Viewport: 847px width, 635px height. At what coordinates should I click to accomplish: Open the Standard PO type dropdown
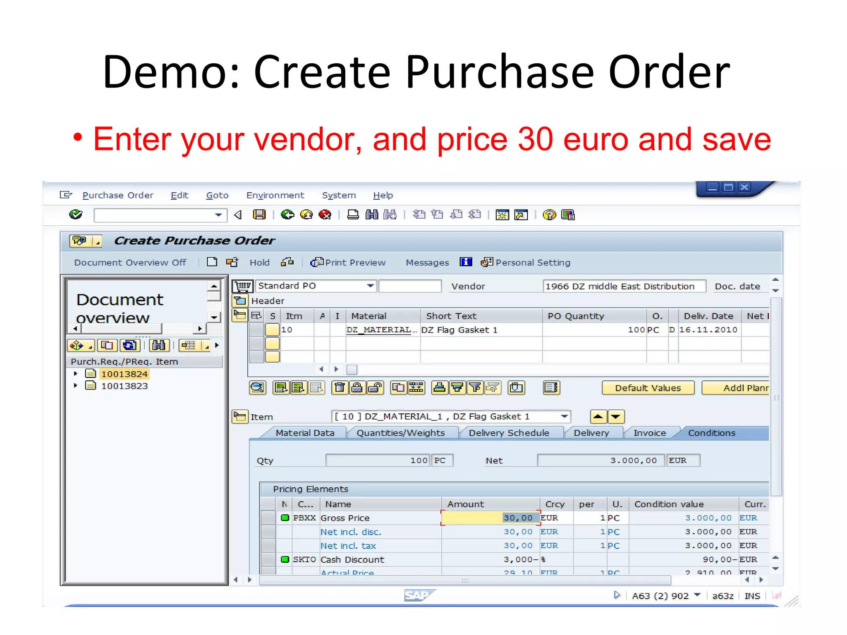(370, 286)
